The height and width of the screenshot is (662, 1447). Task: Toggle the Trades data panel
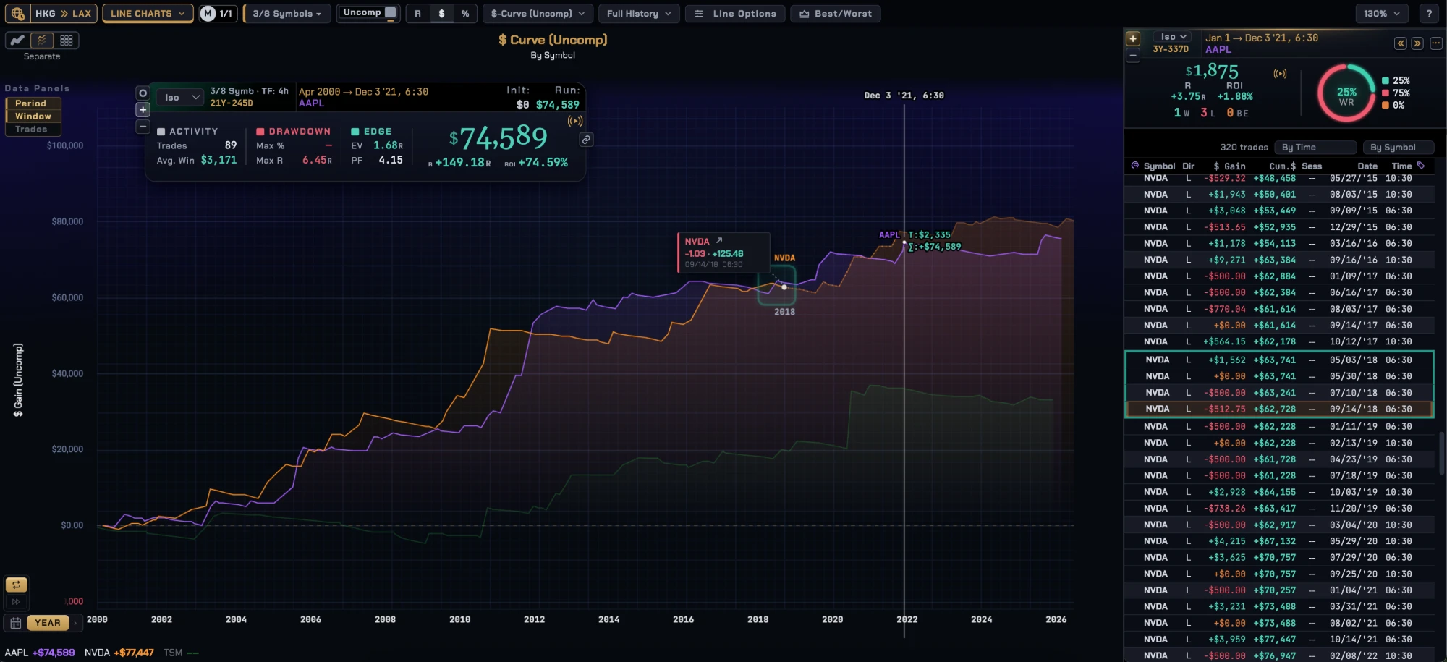pos(33,130)
